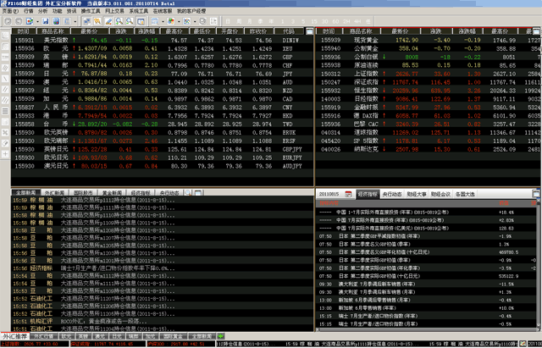Click the search magnifier icon beside news tabs
Viewport: 542px width, 348px height.
pyautogui.click(x=188, y=192)
